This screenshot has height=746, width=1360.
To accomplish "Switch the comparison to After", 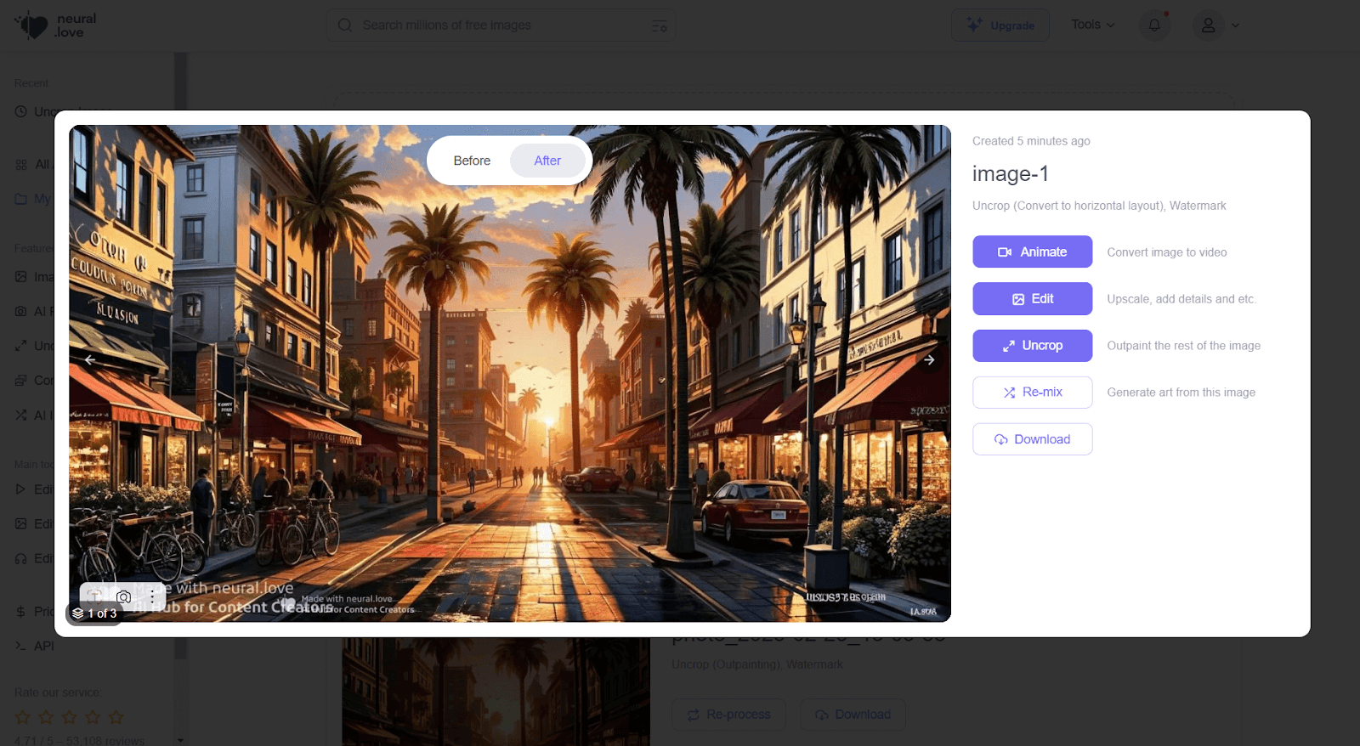I will coord(547,161).
